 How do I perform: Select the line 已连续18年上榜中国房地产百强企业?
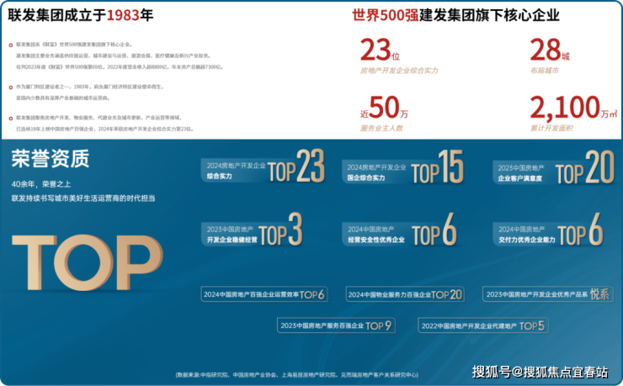click(x=105, y=129)
